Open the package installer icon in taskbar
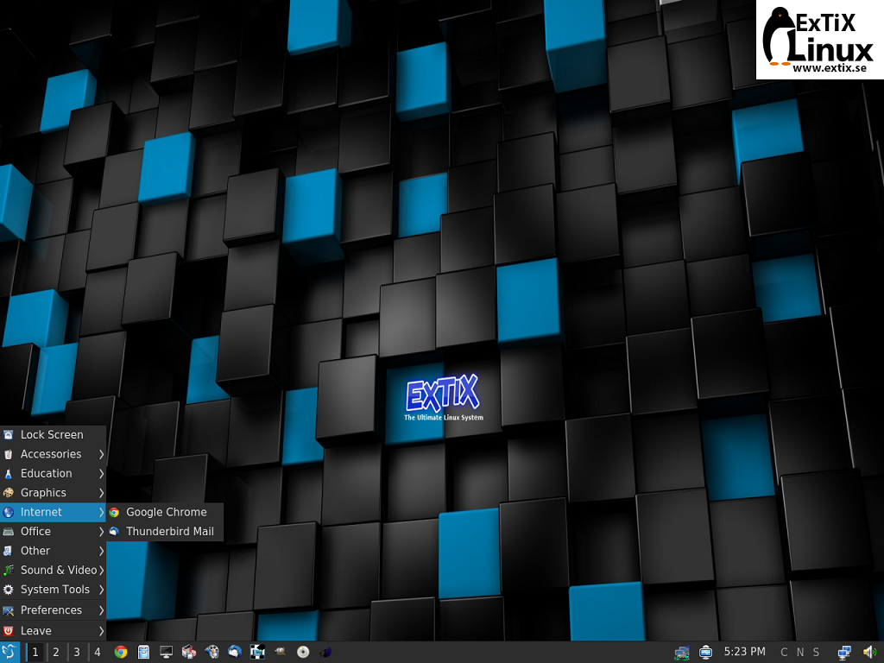 pos(189,653)
